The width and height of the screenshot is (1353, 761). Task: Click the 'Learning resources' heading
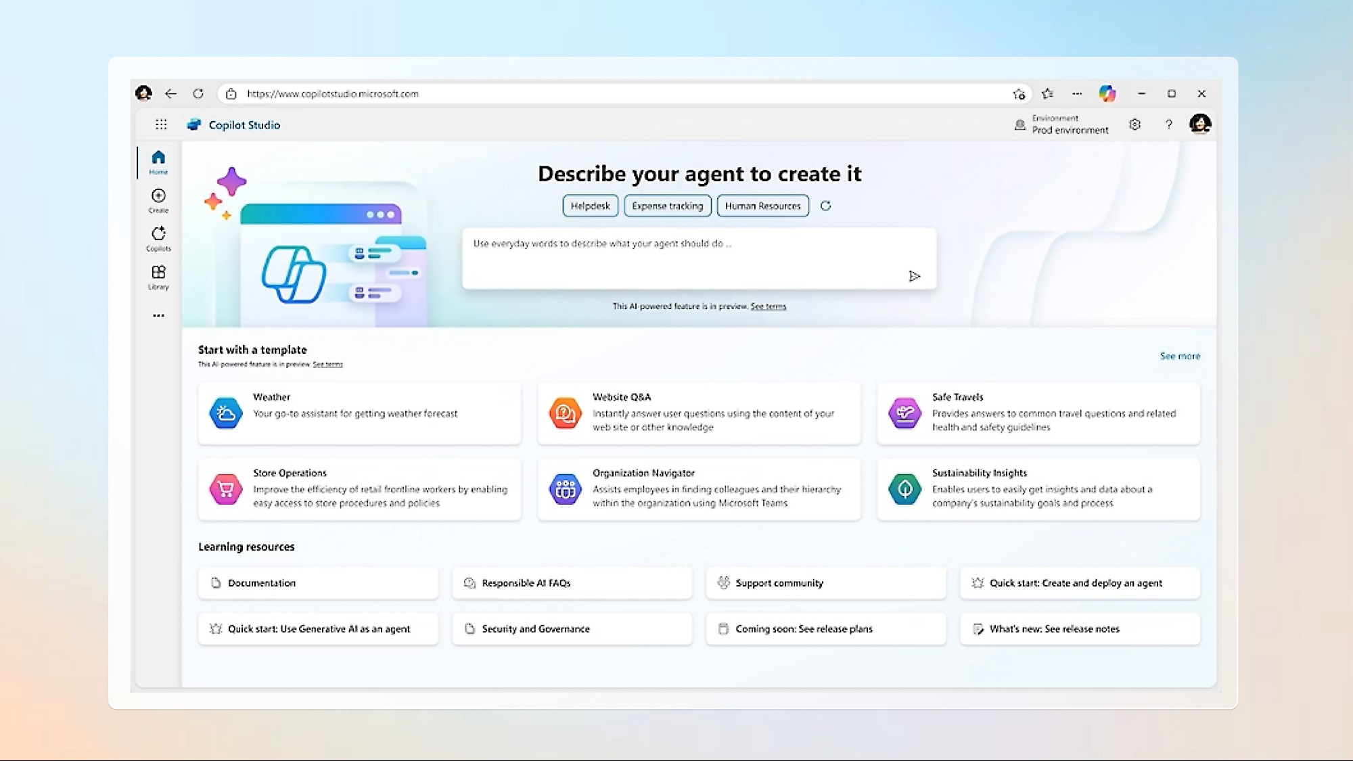[246, 547]
